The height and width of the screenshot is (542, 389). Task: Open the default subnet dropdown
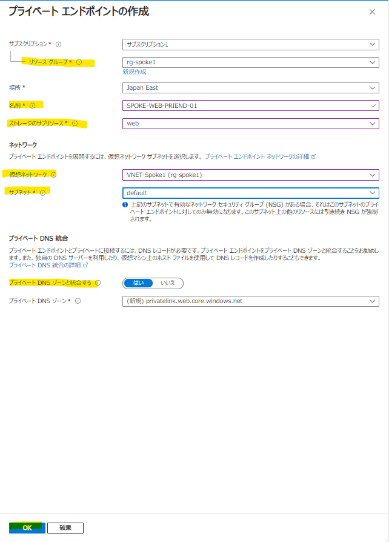tap(251, 193)
